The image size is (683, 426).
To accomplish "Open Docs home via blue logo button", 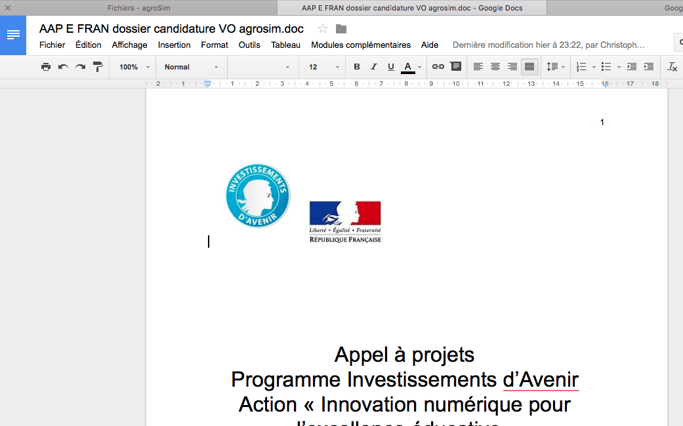I will click(x=13, y=35).
